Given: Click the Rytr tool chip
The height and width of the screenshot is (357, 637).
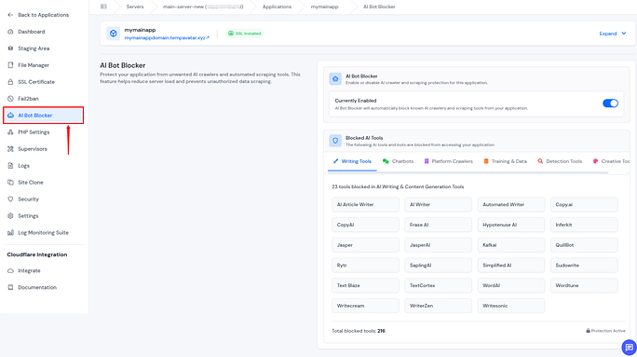Looking at the screenshot, I should [x=365, y=265].
